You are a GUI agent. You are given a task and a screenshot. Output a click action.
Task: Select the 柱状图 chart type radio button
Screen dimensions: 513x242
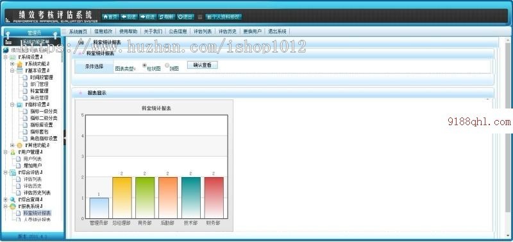pyautogui.click(x=145, y=65)
